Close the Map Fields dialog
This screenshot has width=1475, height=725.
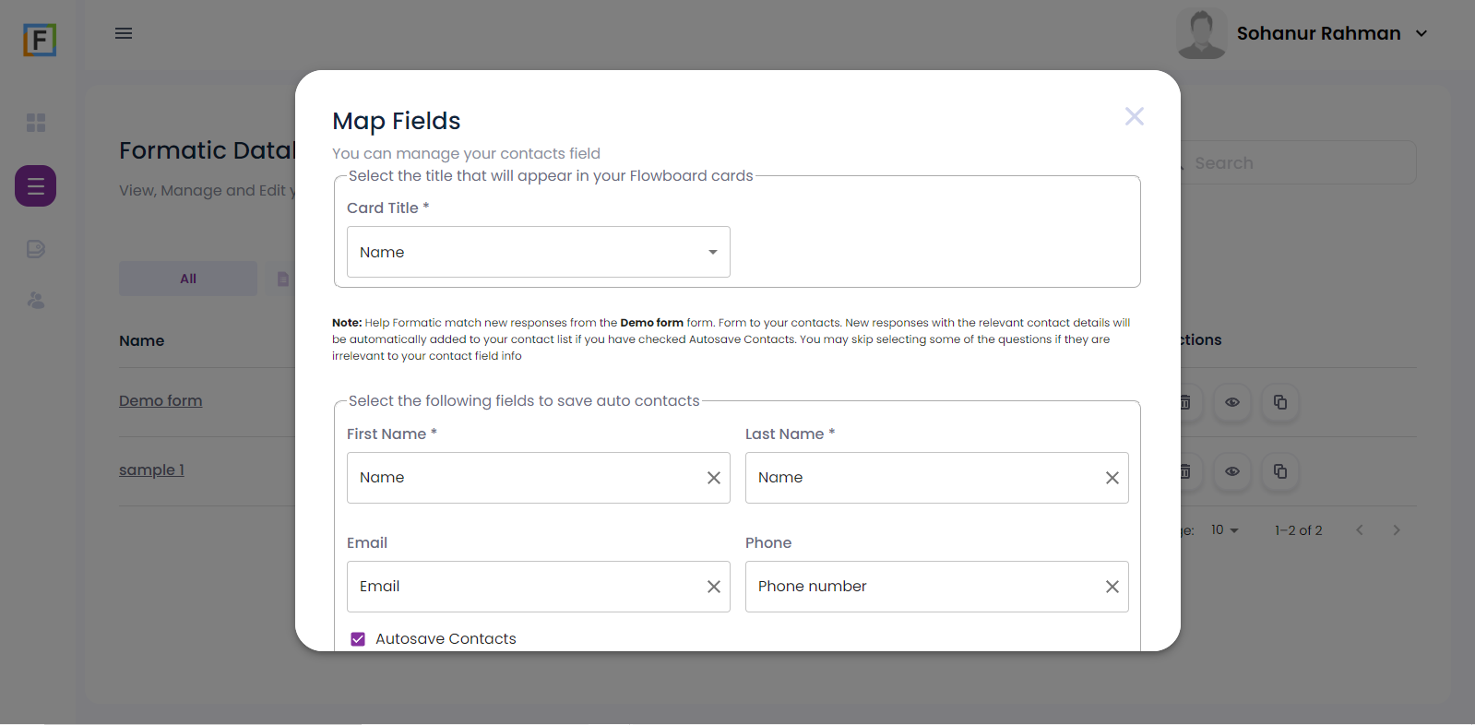1134,116
